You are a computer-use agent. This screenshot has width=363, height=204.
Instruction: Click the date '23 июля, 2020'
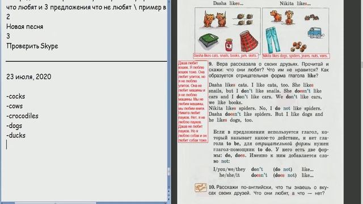(x=29, y=77)
